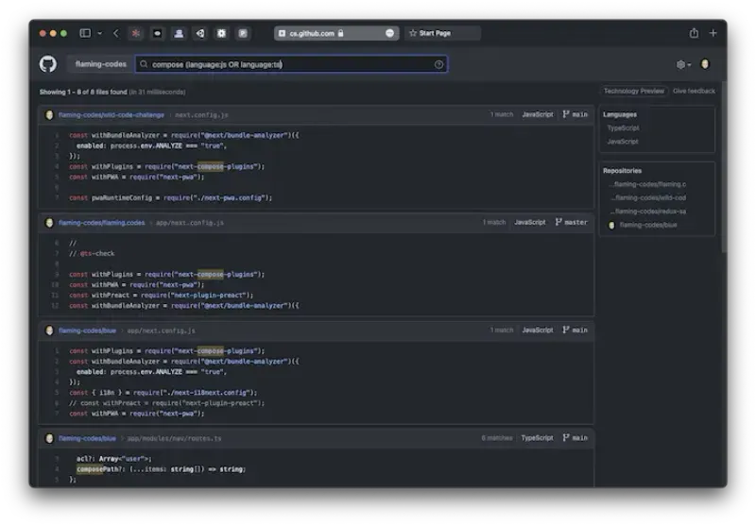Click avatar of wild-code-challenge result

pyautogui.click(x=49, y=115)
